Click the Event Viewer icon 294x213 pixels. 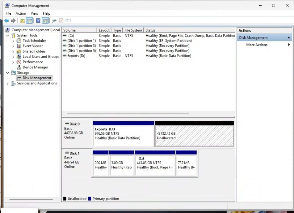[19, 46]
